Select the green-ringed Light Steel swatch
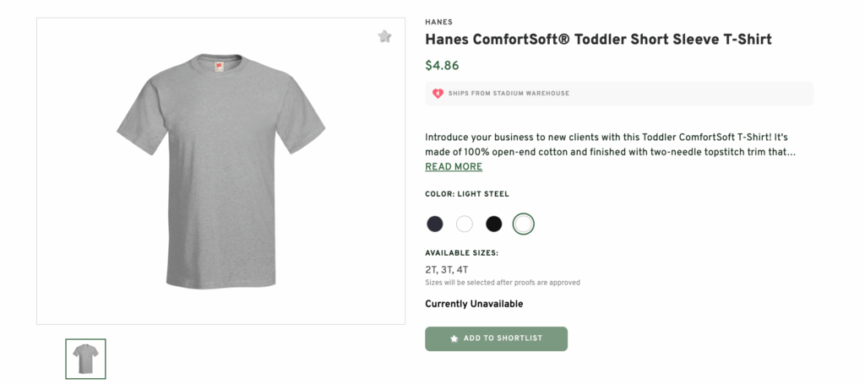865x384 pixels. 524,224
